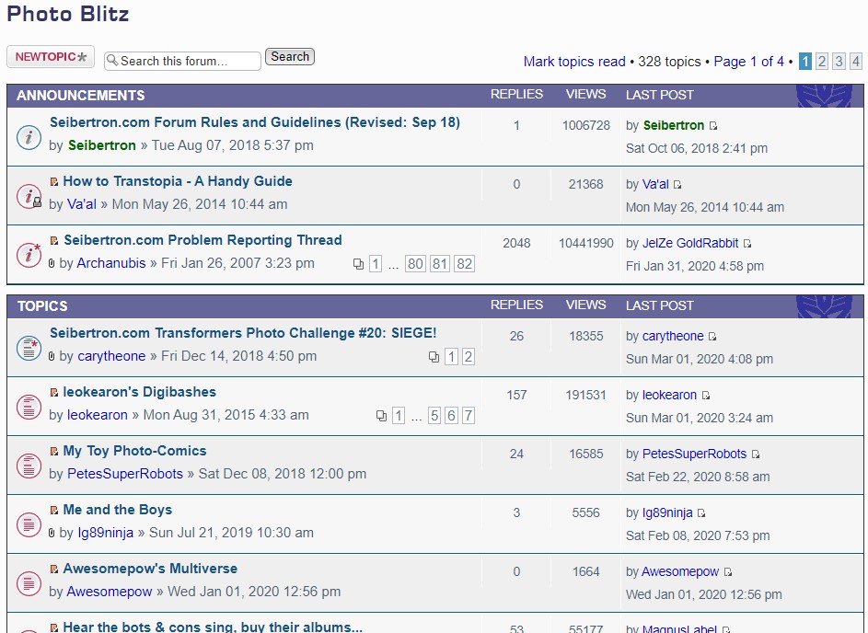Go to forum page 2
The height and width of the screenshot is (633, 868).
click(x=822, y=61)
